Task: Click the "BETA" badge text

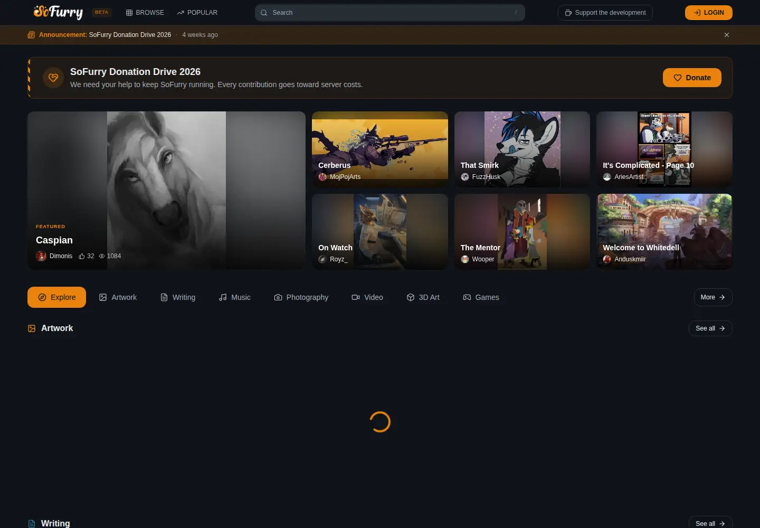Action: (101, 13)
